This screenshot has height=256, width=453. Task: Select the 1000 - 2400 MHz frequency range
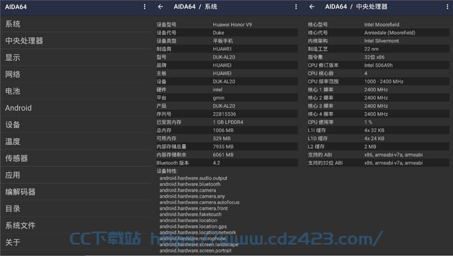384,81
